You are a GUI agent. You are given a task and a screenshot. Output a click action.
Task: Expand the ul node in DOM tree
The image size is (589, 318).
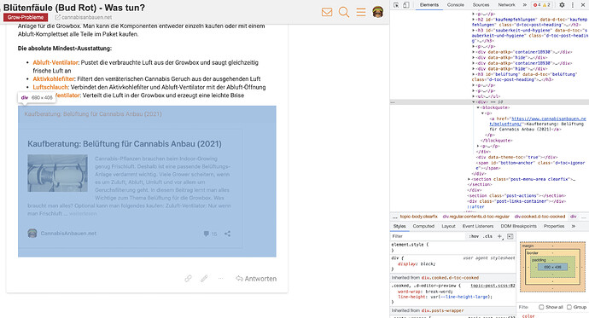(473, 96)
